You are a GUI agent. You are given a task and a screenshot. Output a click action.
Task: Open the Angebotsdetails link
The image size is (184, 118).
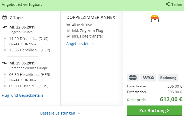pos(80,44)
